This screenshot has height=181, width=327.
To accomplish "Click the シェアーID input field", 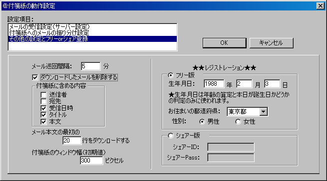I will tap(231, 147).
